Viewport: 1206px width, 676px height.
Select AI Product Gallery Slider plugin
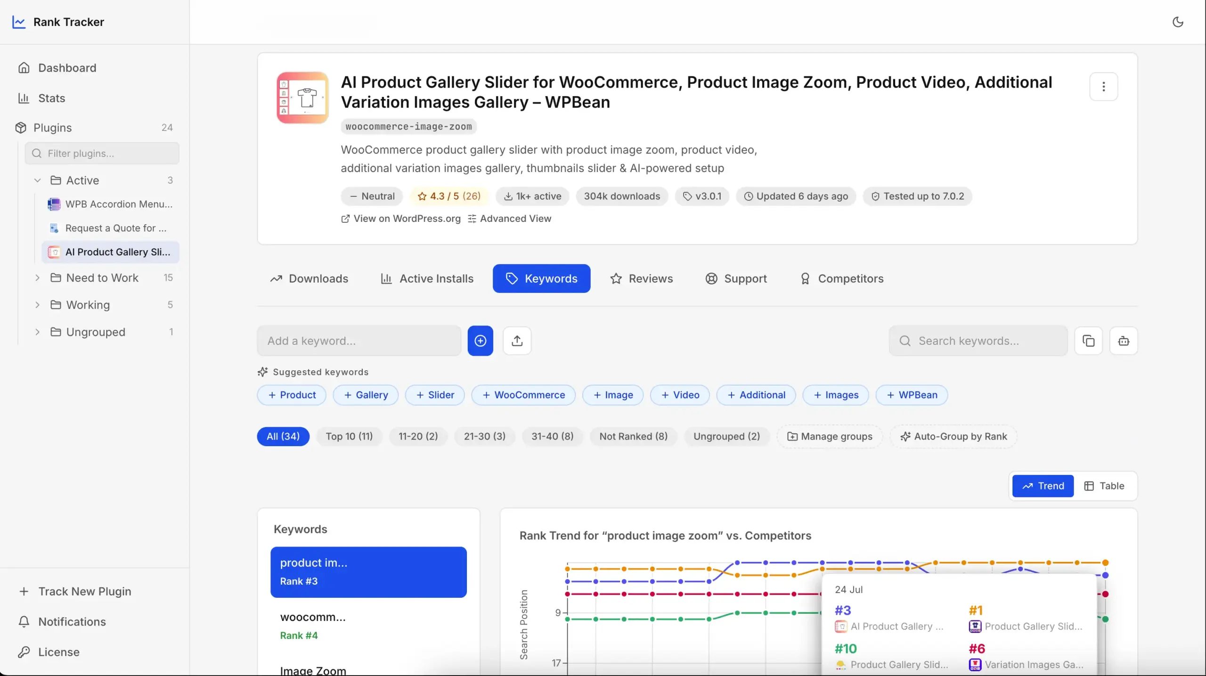[111, 252]
